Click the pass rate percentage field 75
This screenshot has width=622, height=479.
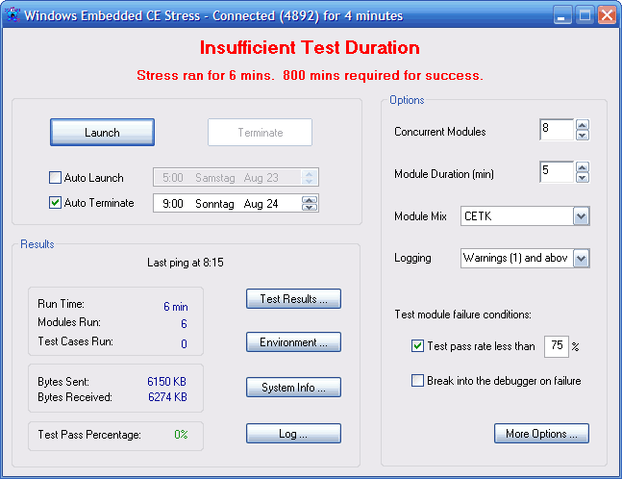(x=557, y=346)
